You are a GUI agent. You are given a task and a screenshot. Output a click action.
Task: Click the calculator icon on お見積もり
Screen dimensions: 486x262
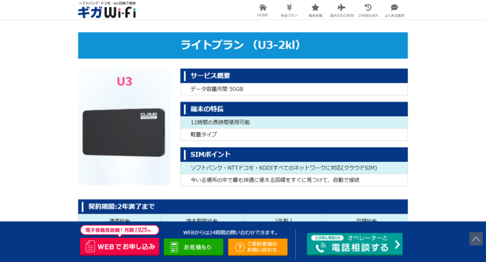pos(174,247)
